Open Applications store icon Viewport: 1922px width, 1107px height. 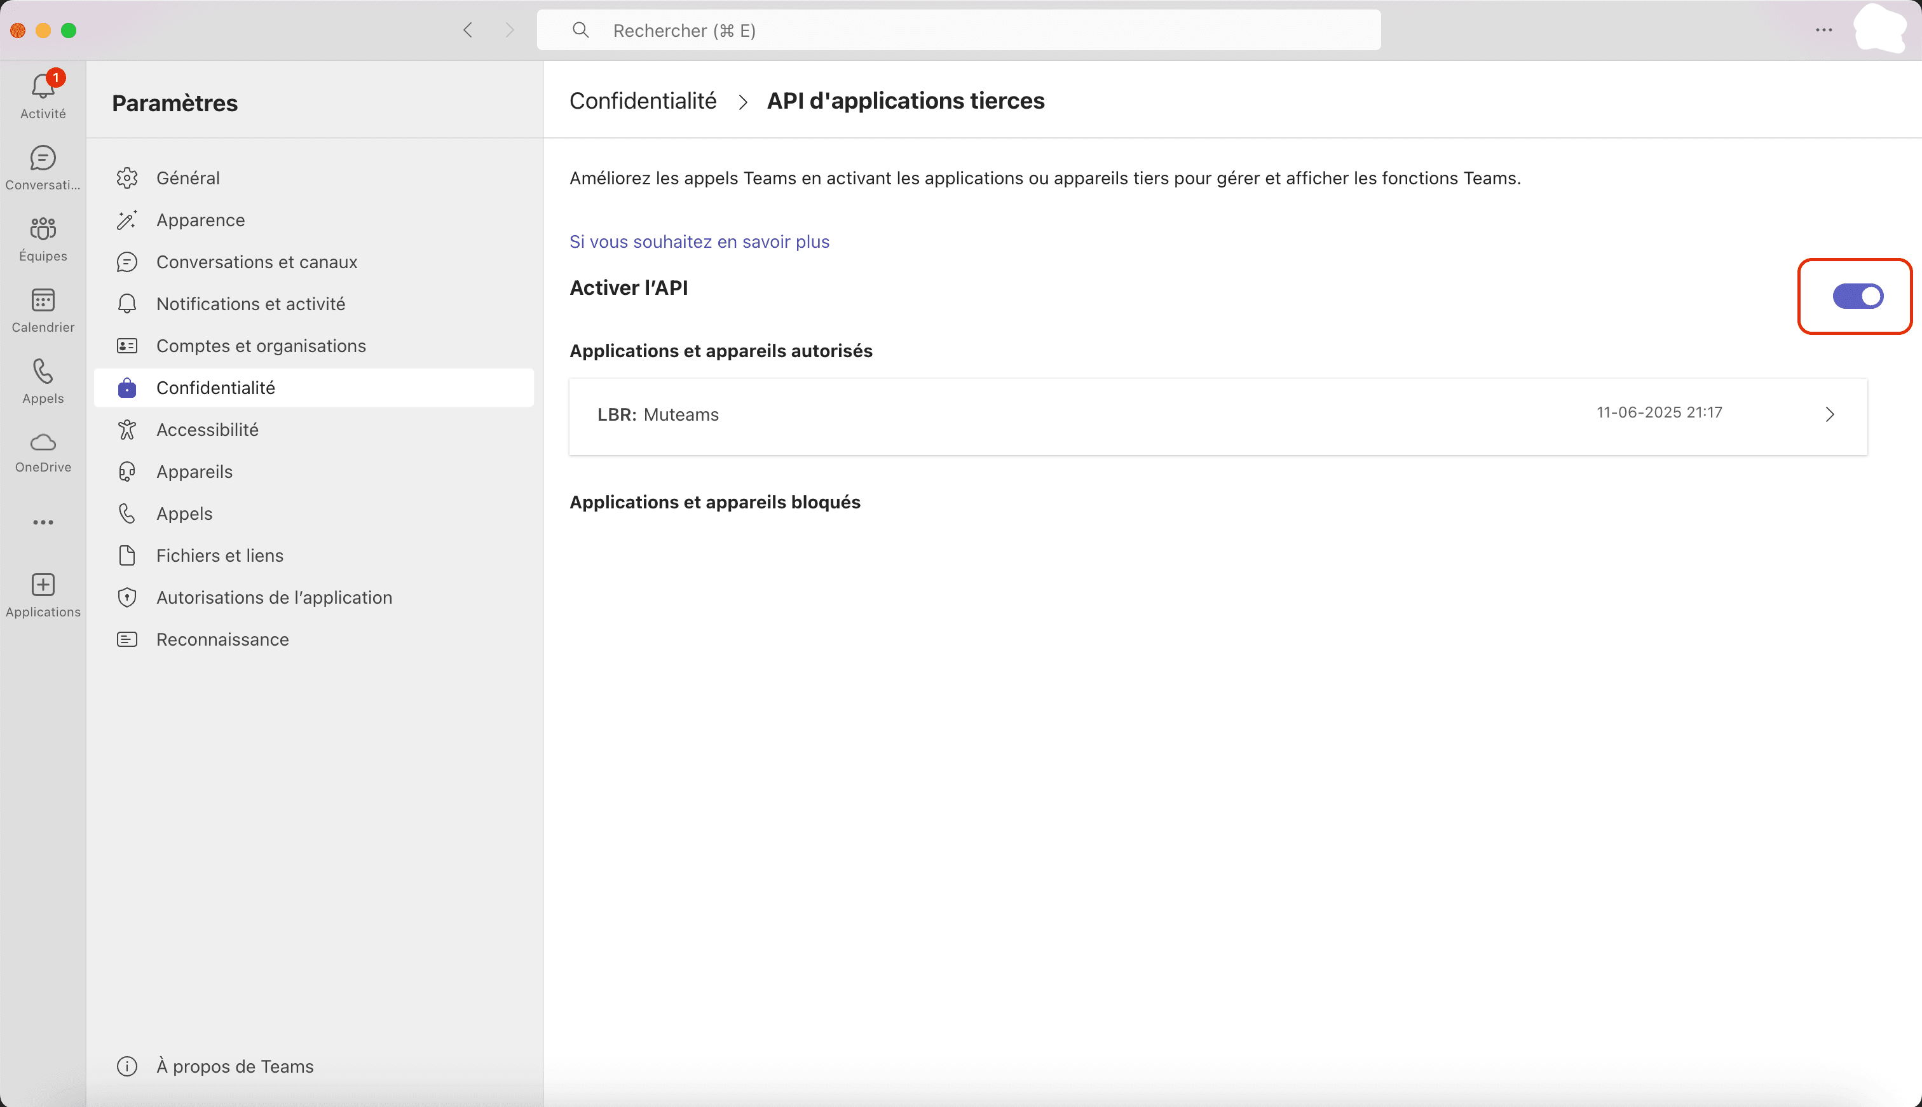43,595
